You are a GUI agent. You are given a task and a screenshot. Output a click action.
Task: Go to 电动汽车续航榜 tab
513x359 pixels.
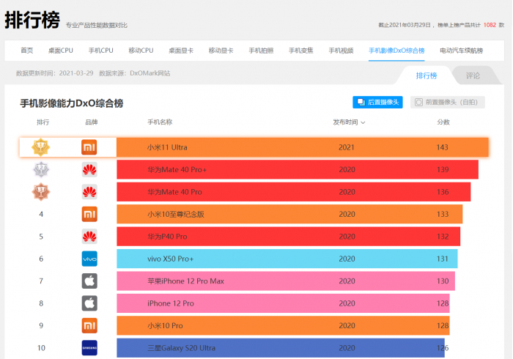[461, 51]
